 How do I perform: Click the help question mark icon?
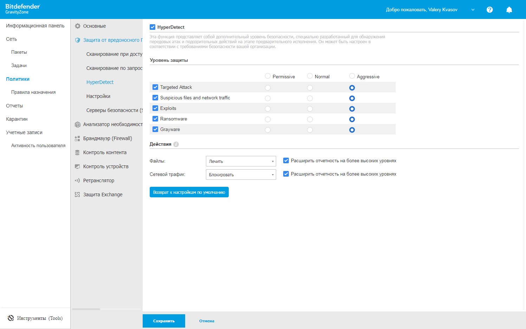coord(489,10)
